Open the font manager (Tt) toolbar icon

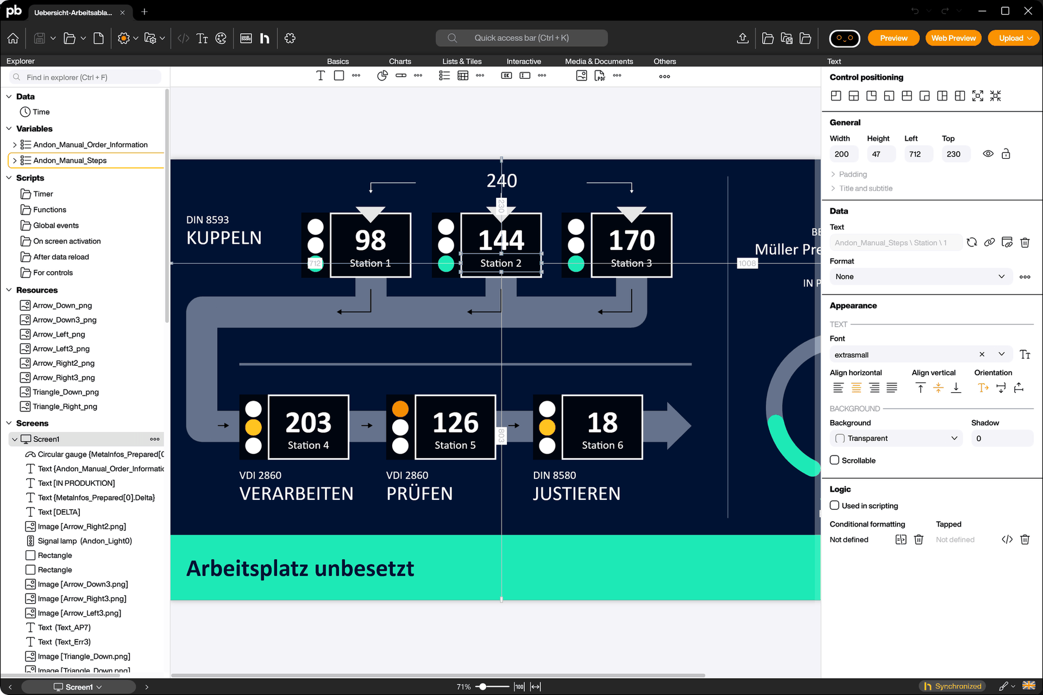click(202, 38)
